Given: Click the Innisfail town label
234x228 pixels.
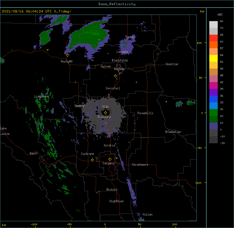Looking at the screenshot, I should coord(113,88).
